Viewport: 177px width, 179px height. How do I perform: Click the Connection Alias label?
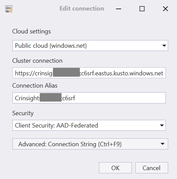pos(35,86)
